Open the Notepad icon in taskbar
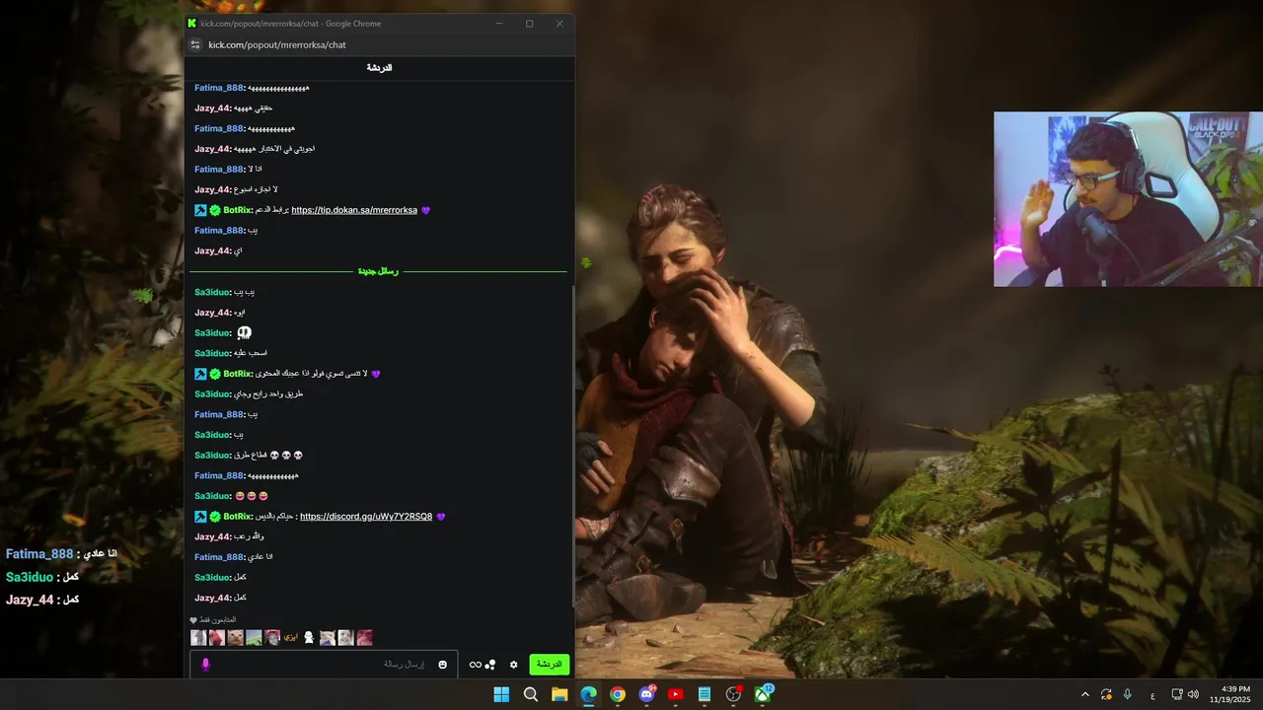1263x710 pixels. 705,694
